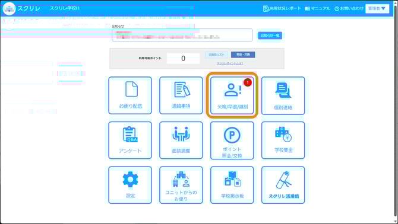Open the 学校掲示板 tile
This screenshot has width=398, height=224.
coord(232,185)
